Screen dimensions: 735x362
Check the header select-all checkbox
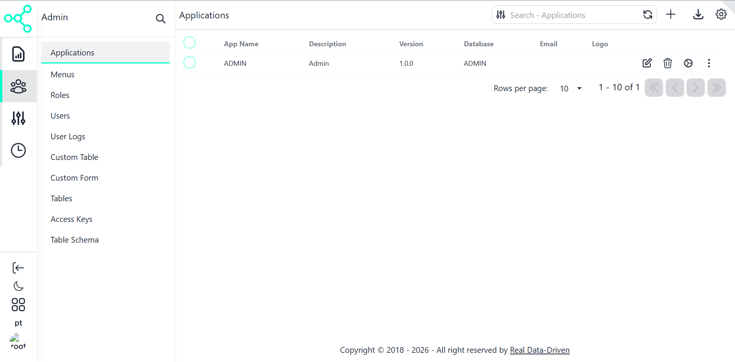[x=189, y=42]
